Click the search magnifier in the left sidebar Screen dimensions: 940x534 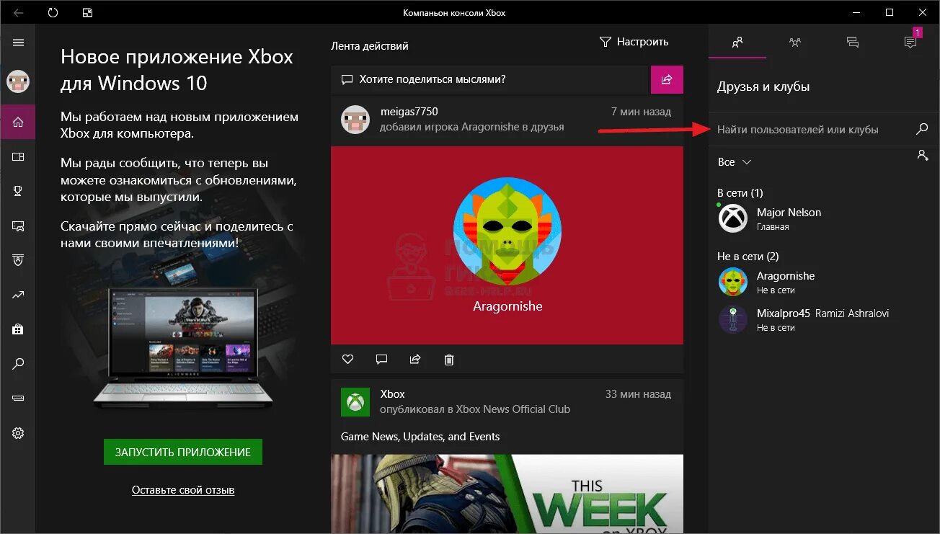18,364
